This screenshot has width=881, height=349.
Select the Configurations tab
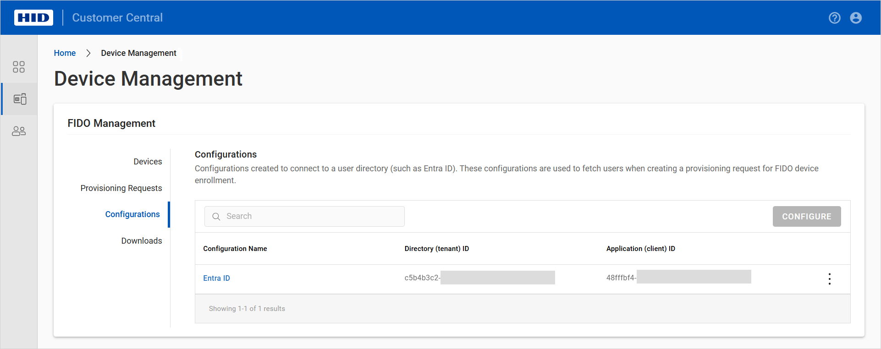point(132,214)
